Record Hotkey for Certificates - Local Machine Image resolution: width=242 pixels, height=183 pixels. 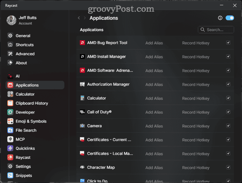click(x=196, y=154)
